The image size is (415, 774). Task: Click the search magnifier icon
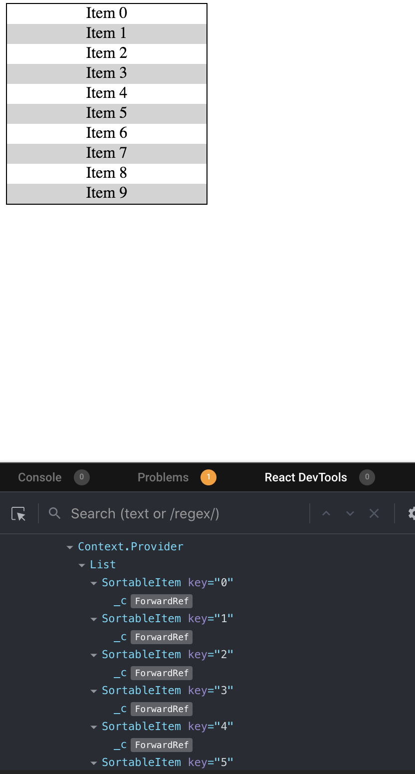pyautogui.click(x=54, y=513)
